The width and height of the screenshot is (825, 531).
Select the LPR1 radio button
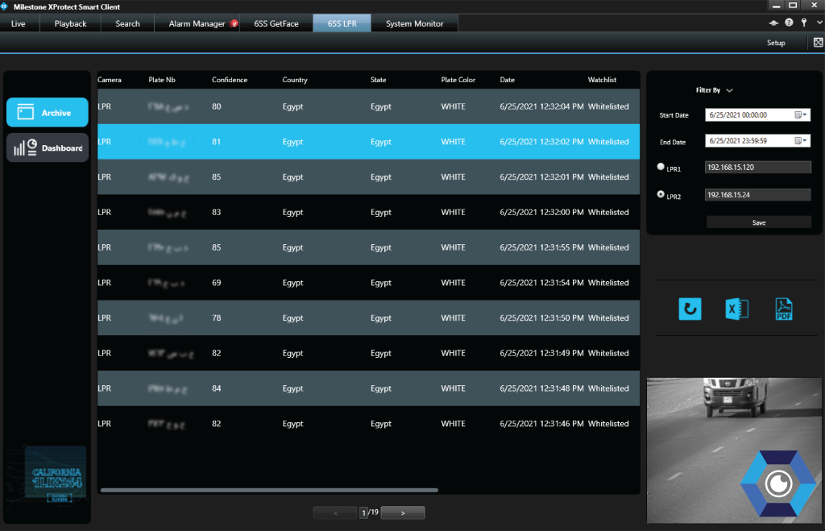pos(661,166)
